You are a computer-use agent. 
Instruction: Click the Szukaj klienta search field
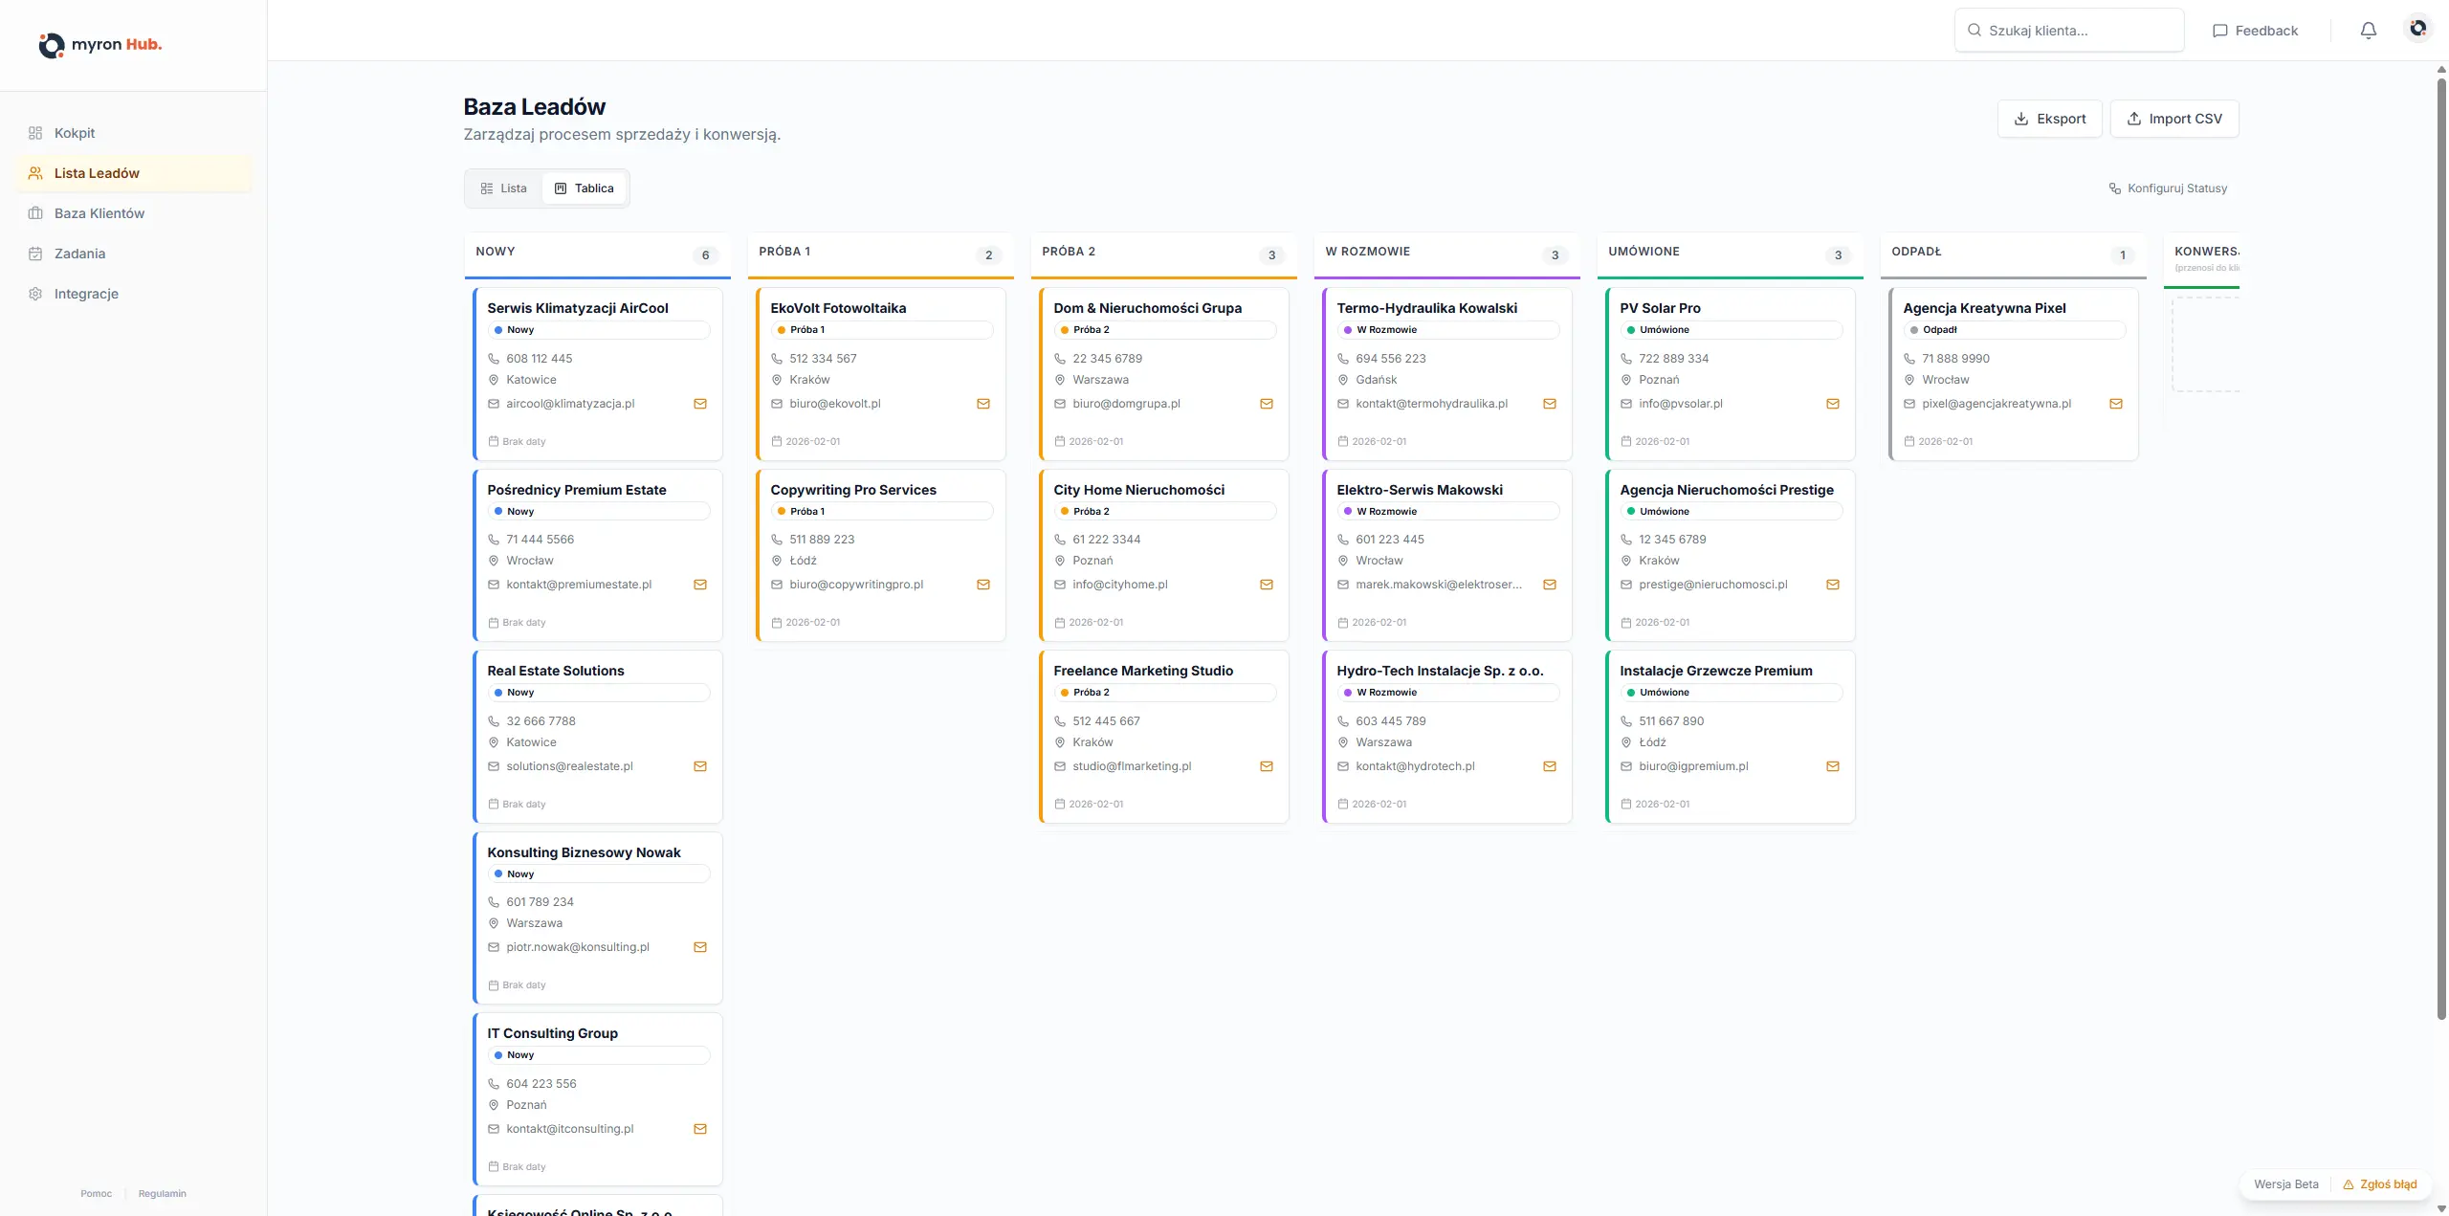pyautogui.click(x=2069, y=30)
